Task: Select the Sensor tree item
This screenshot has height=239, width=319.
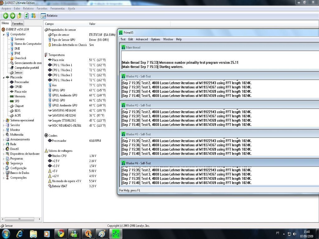Action: tap(18, 73)
